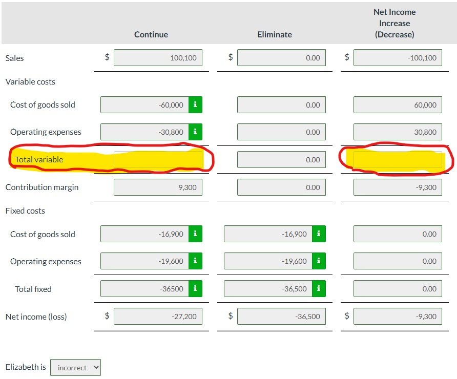457x379 pixels.
Task: Open info icon on Eliminate fixed Cost of goods sold
Action: click(319, 234)
